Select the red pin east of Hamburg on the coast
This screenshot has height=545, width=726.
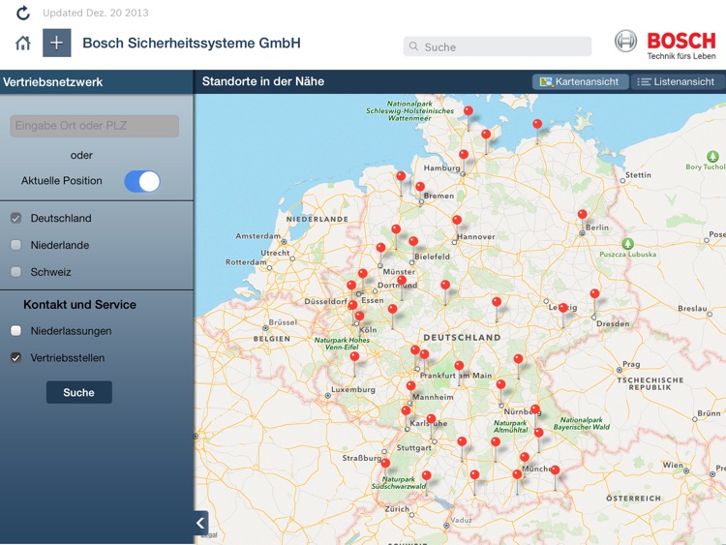pos(537,124)
